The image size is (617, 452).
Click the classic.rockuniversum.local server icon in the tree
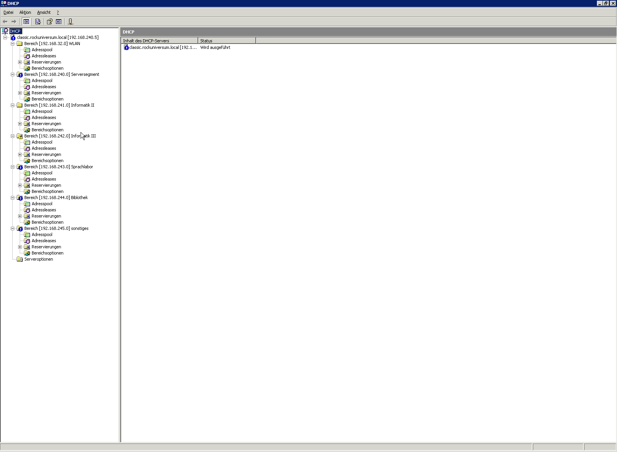point(13,37)
